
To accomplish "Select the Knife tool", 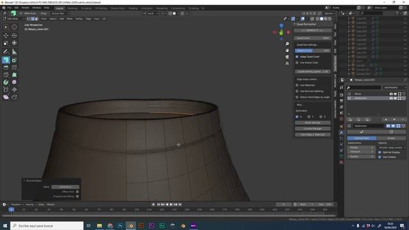I will [x=6, y=75].
